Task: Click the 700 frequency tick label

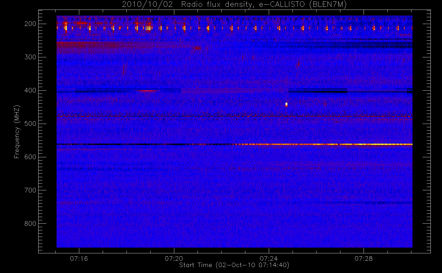Action: (30, 190)
